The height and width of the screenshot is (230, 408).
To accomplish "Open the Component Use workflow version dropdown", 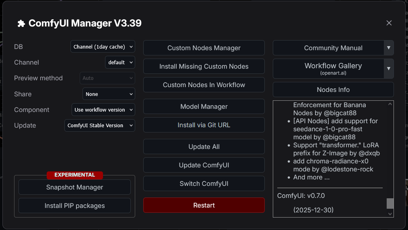I will (103, 110).
